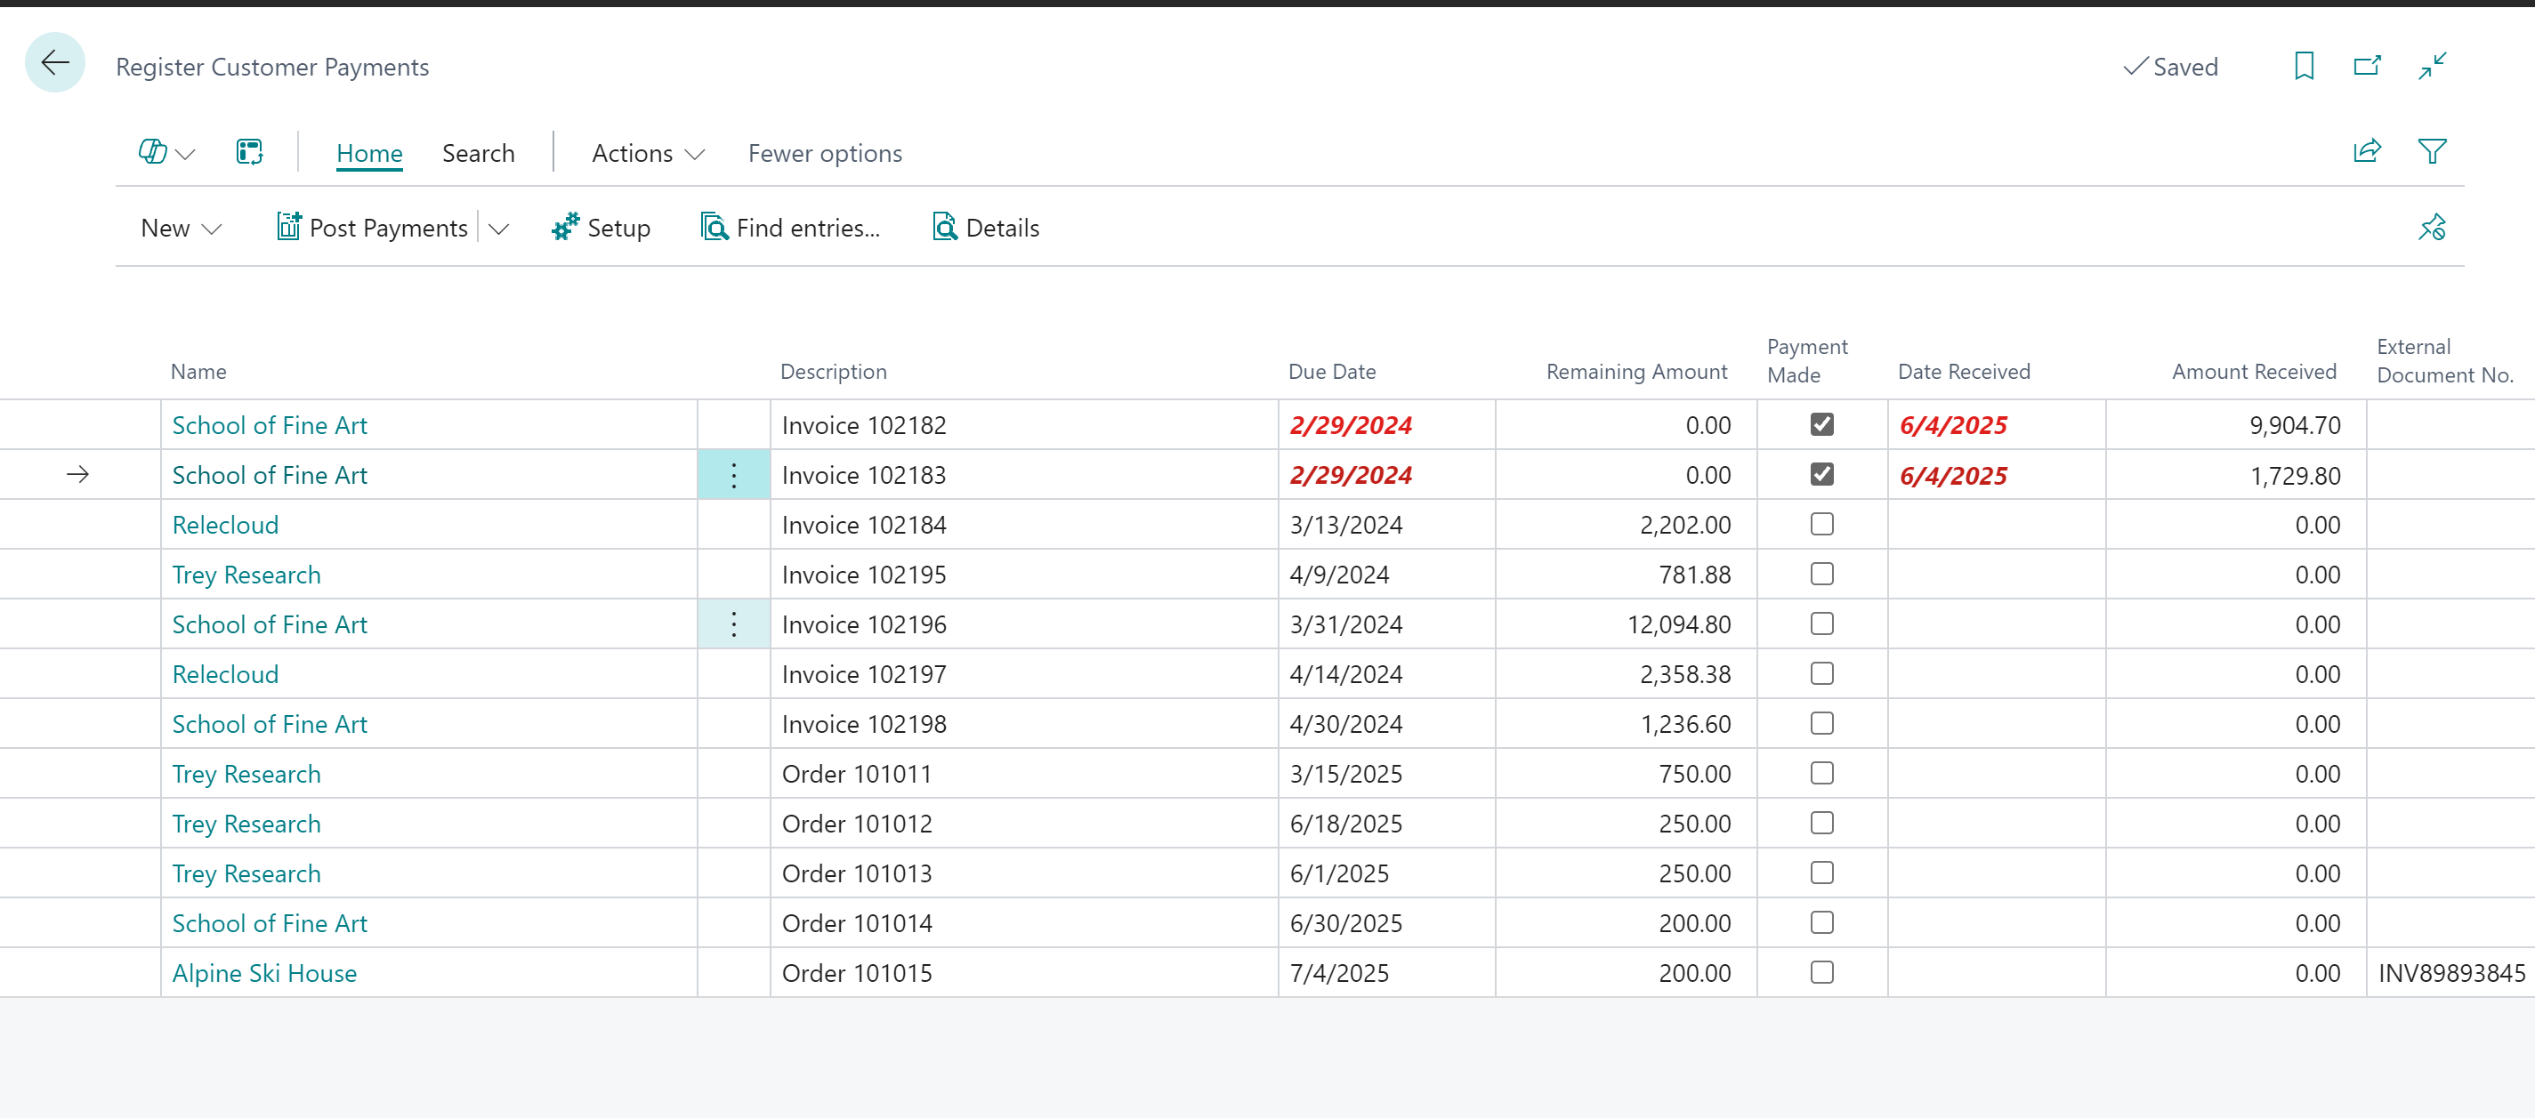Uncheck Payment Made for Invoice 102182
The image size is (2535, 1118).
1821,425
